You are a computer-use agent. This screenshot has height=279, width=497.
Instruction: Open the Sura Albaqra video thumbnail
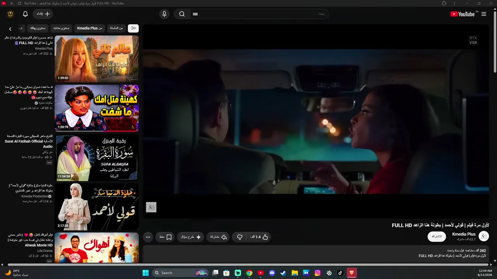[x=97, y=157]
